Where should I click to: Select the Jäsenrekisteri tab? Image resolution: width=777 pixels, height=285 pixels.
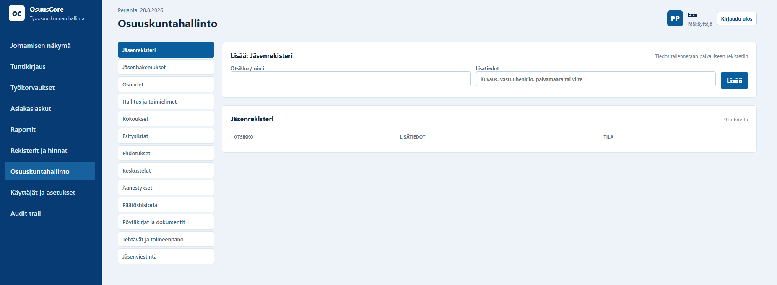pyautogui.click(x=166, y=50)
